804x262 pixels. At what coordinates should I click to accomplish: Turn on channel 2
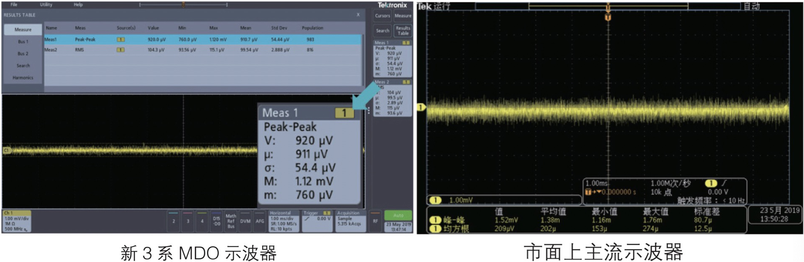pyautogui.click(x=174, y=221)
